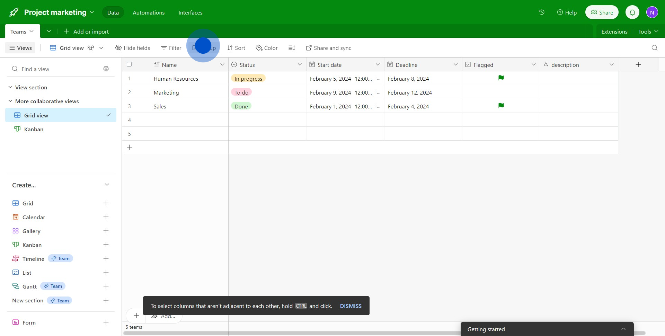
Task: Click the Find a view search field
Action: [x=59, y=69]
